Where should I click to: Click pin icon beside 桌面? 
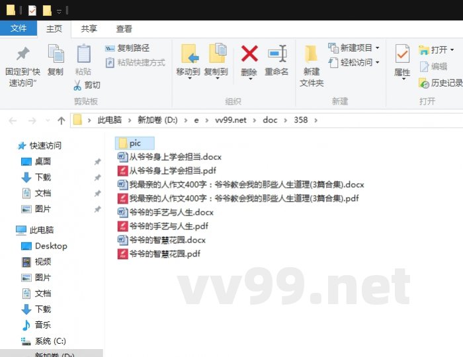tap(97, 162)
